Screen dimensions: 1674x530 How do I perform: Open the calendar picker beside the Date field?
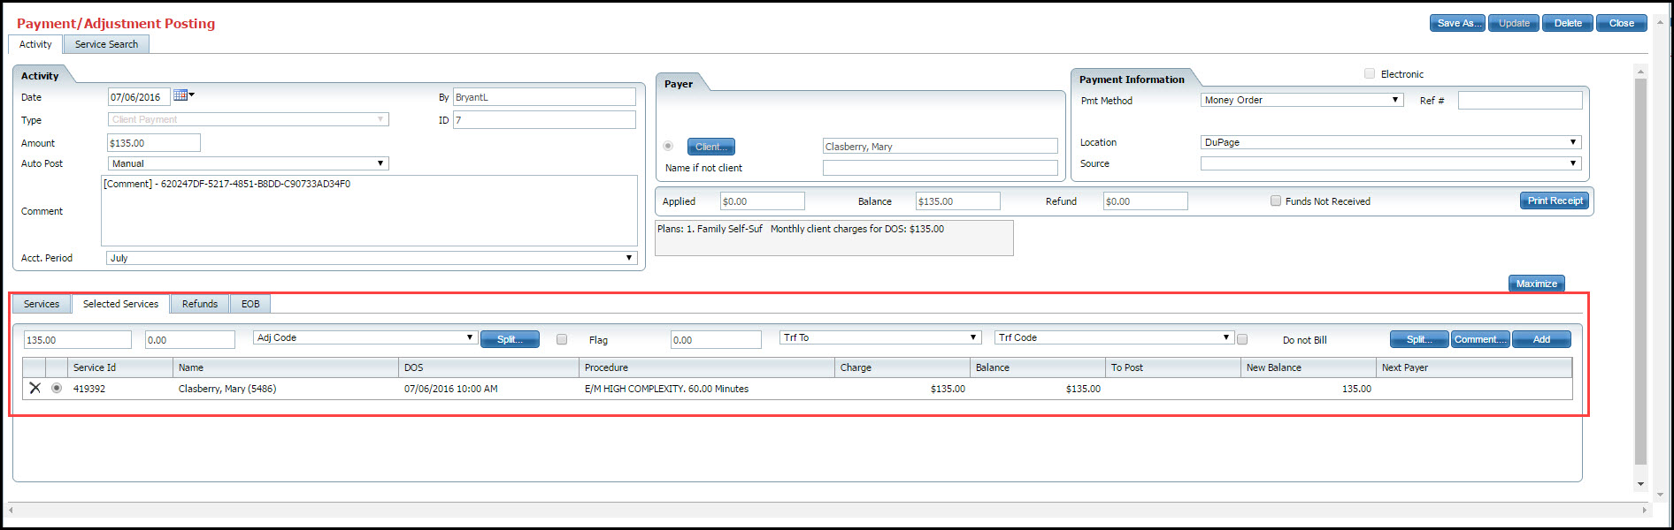[181, 95]
